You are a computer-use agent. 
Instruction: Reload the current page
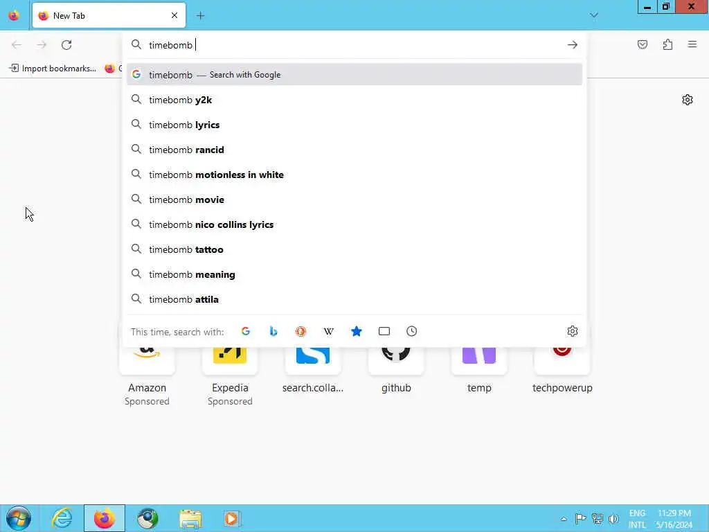point(66,45)
